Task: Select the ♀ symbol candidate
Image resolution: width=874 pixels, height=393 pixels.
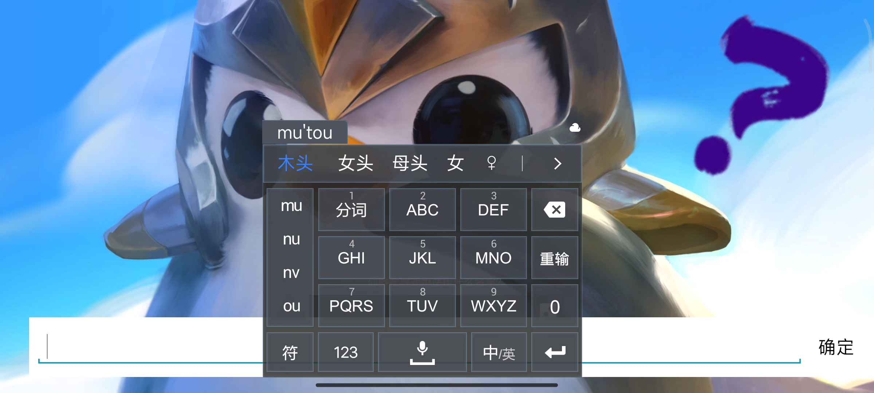Action: (x=492, y=163)
